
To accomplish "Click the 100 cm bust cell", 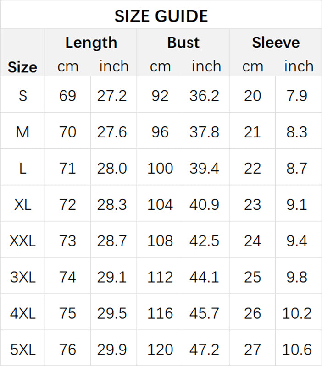I will pyautogui.click(x=160, y=168).
